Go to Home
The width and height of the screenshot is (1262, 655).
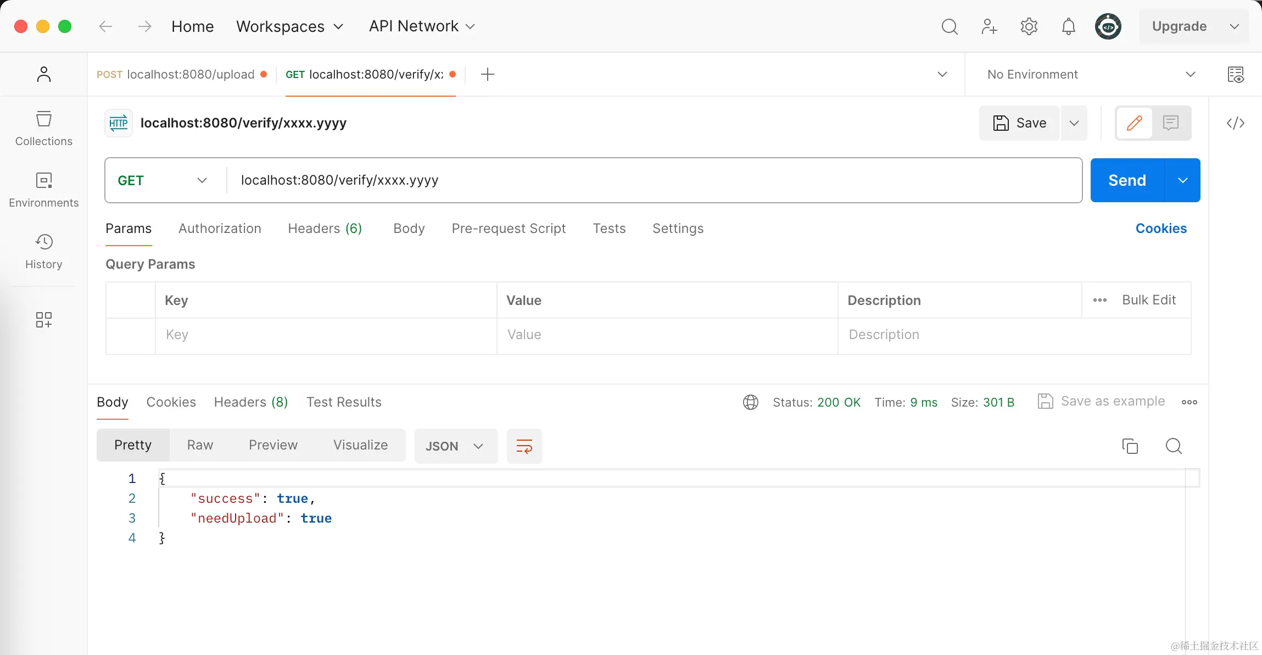(x=192, y=26)
